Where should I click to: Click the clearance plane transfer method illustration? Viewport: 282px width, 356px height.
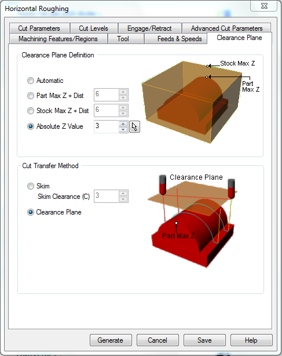click(x=192, y=221)
